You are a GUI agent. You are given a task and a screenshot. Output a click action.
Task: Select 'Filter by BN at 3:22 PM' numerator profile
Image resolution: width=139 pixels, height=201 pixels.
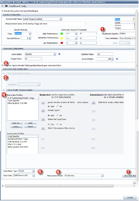click(x=23, y=103)
